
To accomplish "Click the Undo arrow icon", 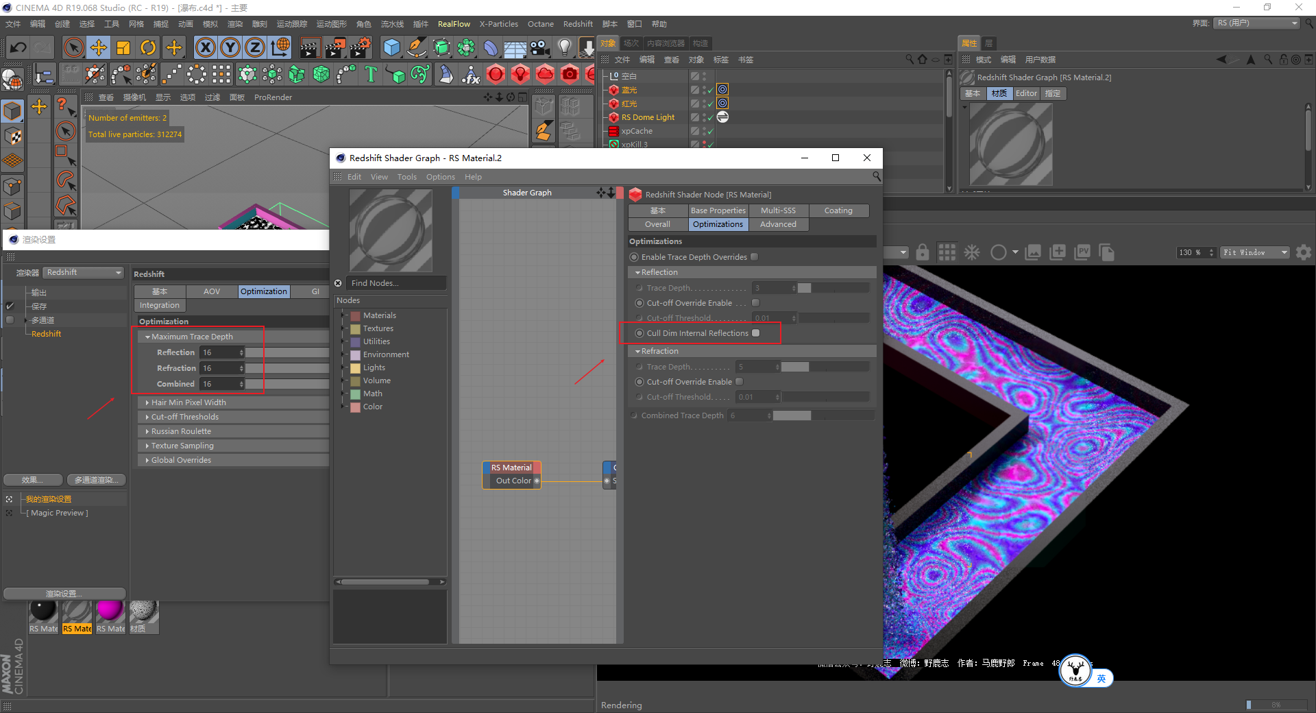I will tap(19, 47).
